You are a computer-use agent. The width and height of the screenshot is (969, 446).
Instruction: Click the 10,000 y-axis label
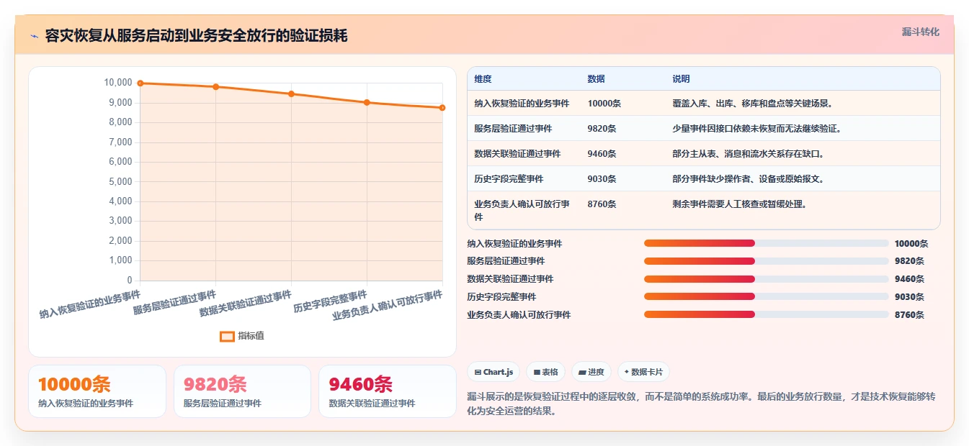(x=118, y=83)
